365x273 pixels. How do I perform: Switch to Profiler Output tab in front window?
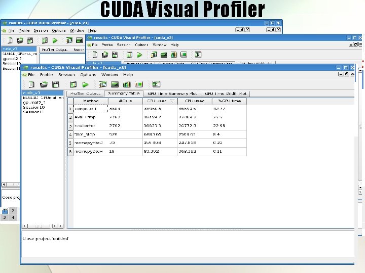[85, 94]
